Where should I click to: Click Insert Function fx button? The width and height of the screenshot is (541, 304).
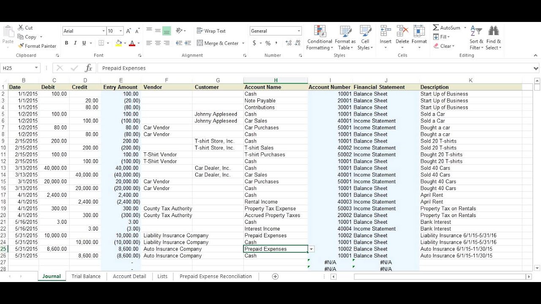88,68
